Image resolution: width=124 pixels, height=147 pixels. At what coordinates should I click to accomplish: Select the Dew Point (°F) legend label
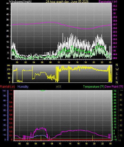pyautogui.click(x=114, y=87)
